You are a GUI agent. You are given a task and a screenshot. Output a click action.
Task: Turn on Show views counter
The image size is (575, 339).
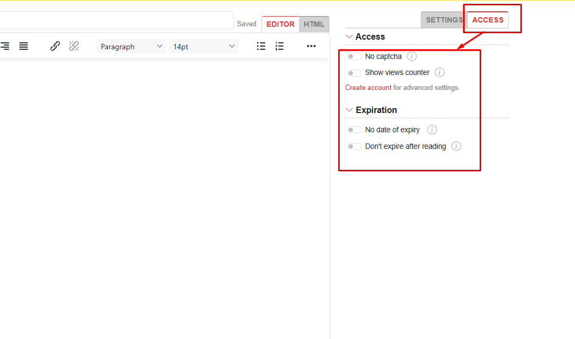[354, 72]
